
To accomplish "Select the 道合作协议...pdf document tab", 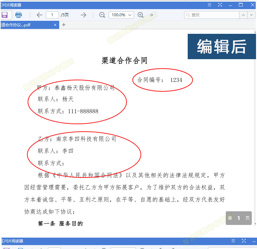I will (x=30, y=25).
